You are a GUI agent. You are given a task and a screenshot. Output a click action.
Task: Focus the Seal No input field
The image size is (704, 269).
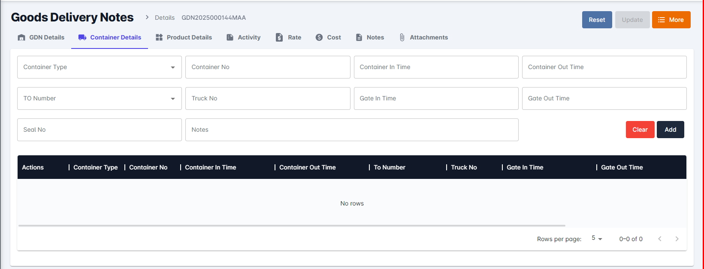(100, 130)
